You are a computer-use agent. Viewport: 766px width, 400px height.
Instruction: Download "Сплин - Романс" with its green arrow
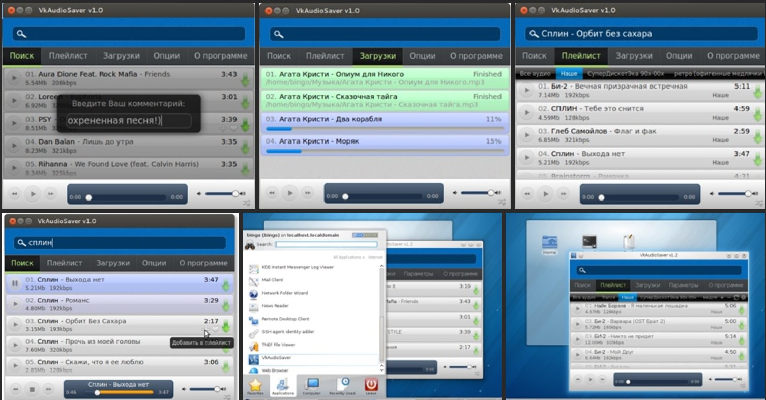pyautogui.click(x=226, y=306)
